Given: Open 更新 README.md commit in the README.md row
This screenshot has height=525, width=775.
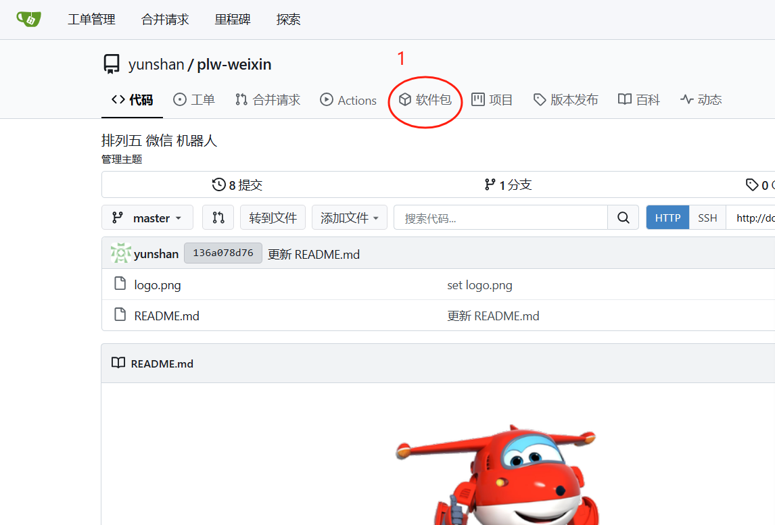Looking at the screenshot, I should point(493,316).
